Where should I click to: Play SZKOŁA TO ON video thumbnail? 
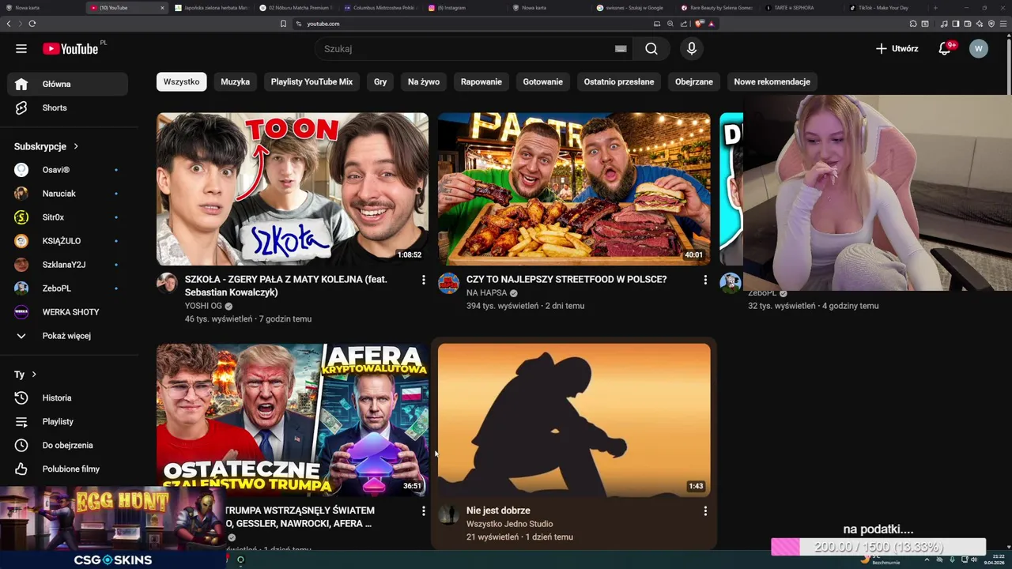pos(293,189)
